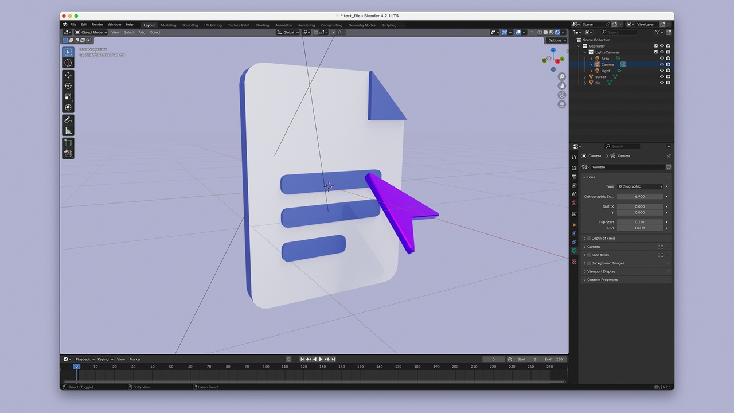Open the Render menu
Image resolution: width=734 pixels, height=413 pixels.
pyautogui.click(x=97, y=25)
